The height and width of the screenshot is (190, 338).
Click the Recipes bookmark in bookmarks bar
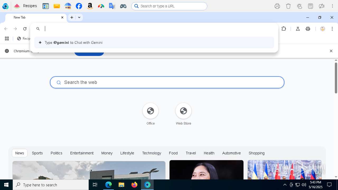pyautogui.click(x=24, y=39)
